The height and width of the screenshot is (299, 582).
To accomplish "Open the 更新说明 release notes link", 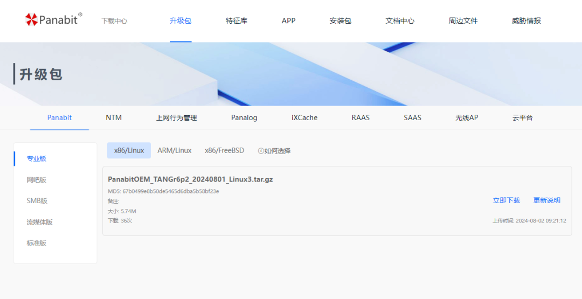I will [x=547, y=200].
